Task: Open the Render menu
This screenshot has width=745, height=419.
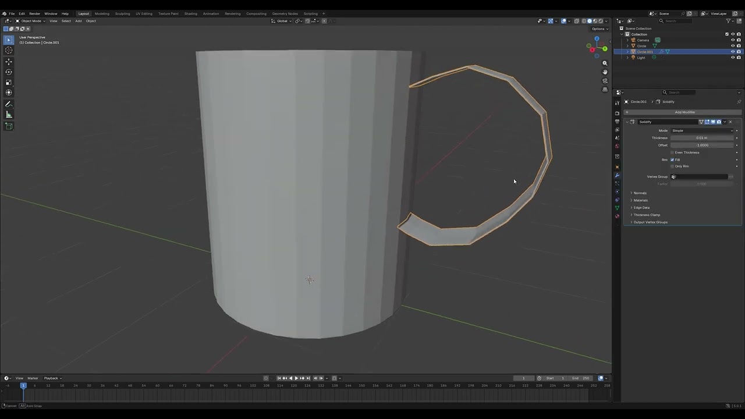Action: tap(34, 13)
